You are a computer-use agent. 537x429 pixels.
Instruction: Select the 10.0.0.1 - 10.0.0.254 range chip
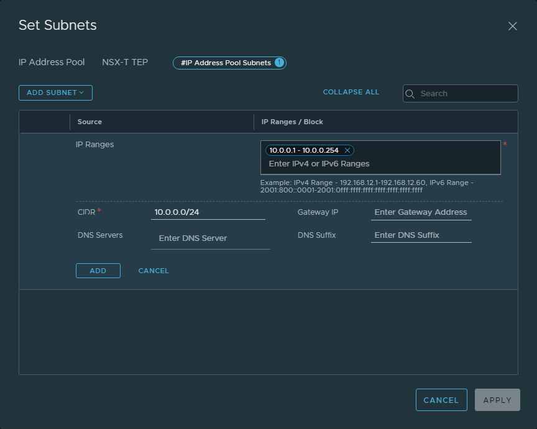(x=304, y=150)
